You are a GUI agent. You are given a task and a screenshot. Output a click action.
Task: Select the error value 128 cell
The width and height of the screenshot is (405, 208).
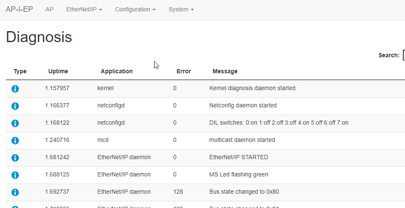pos(178,192)
